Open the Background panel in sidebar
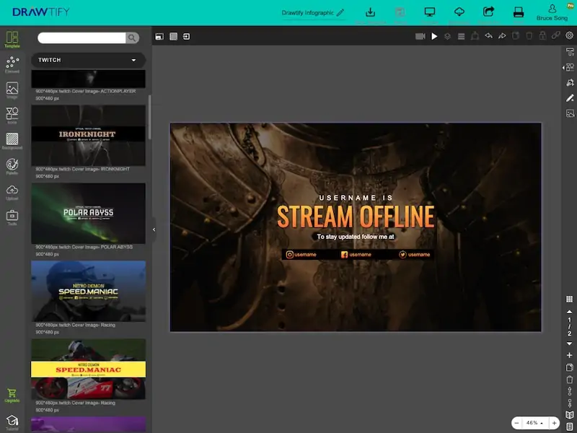Screen dimensions: 577x433 (x=12, y=141)
